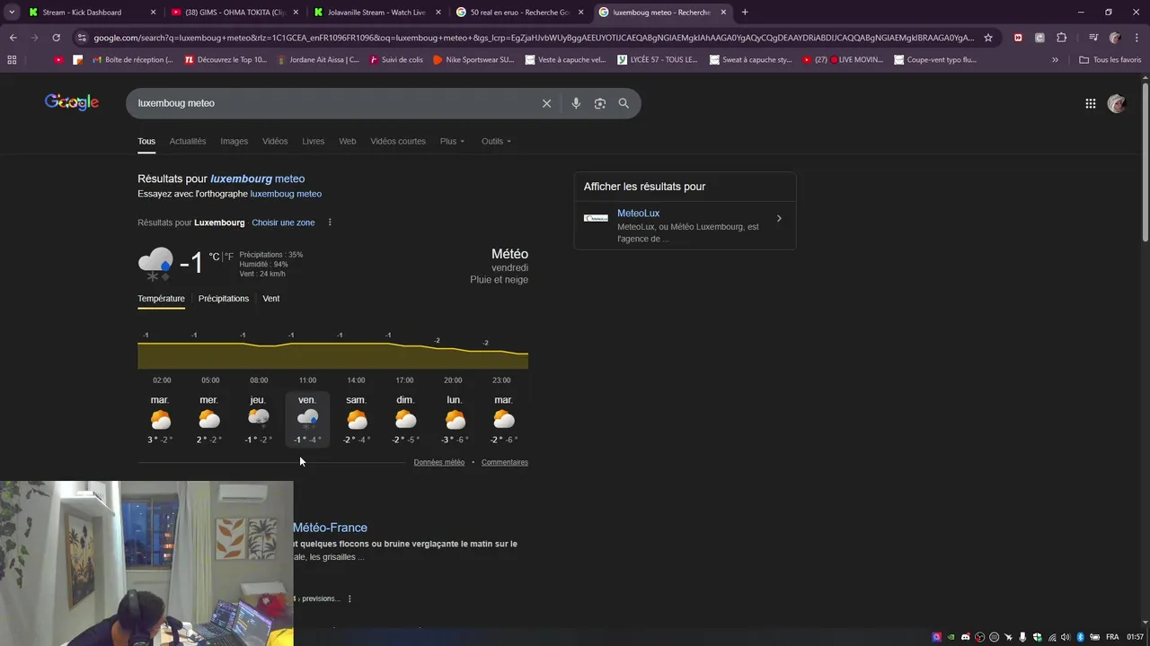Open three-dot menu beside previsions result
Screen dimensions: 1150x646
click(x=349, y=598)
